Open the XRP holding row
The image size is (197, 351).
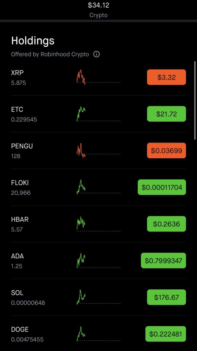click(x=99, y=77)
